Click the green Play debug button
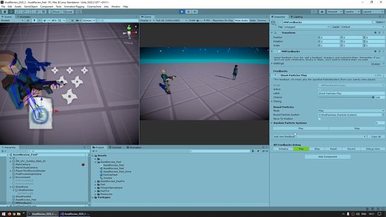This screenshot has height=217, width=386. click(301, 149)
